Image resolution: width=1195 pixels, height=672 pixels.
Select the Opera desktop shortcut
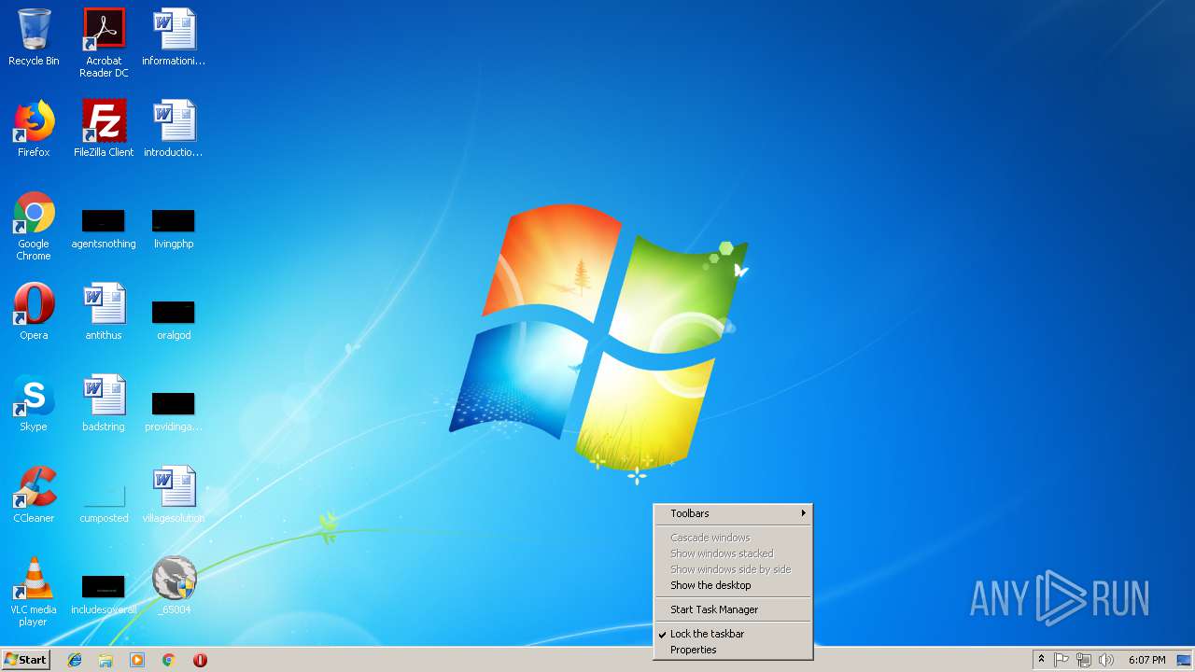[x=34, y=312]
